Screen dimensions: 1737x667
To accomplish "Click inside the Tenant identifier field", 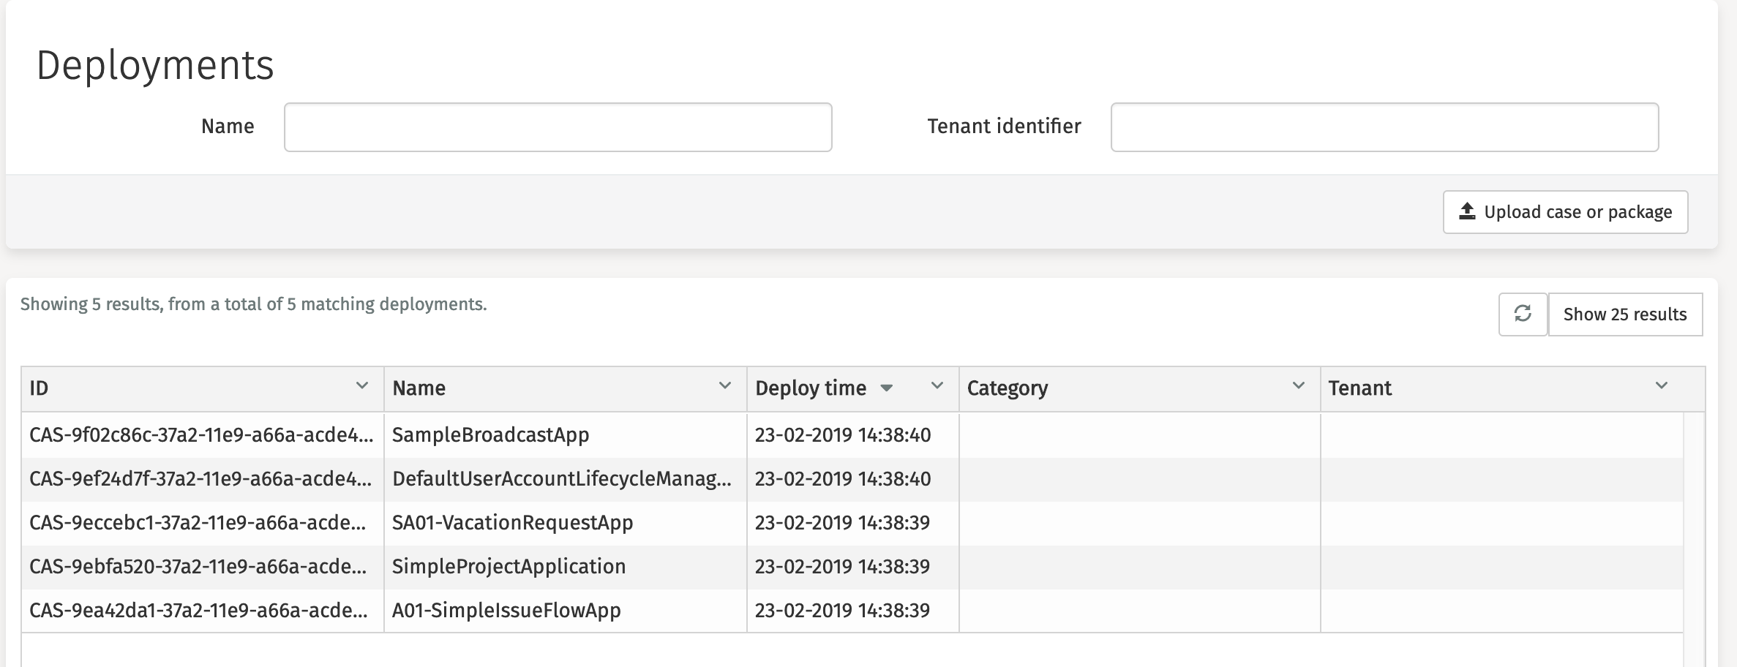I will coord(1385,127).
